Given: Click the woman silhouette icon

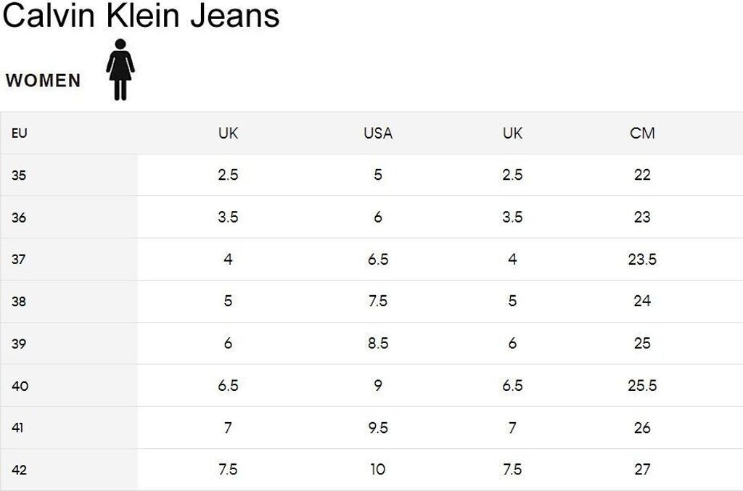Looking at the screenshot, I should pyautogui.click(x=120, y=70).
